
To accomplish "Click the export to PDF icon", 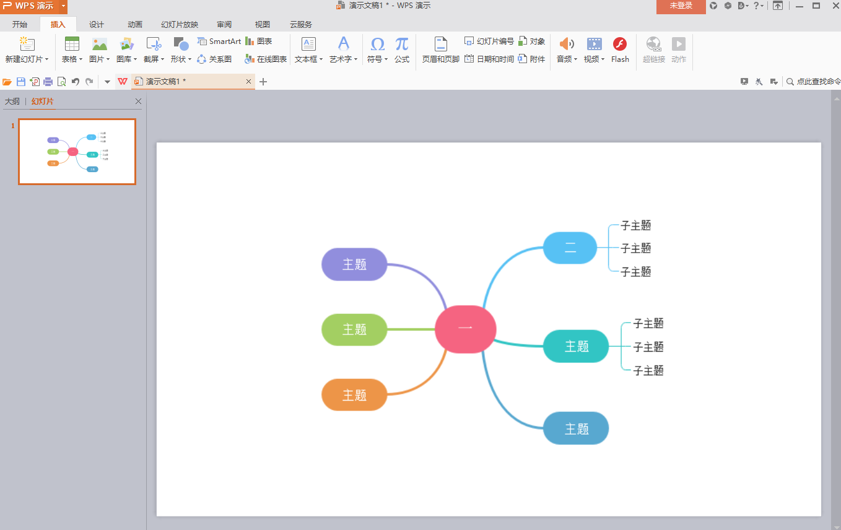I will pyautogui.click(x=35, y=82).
